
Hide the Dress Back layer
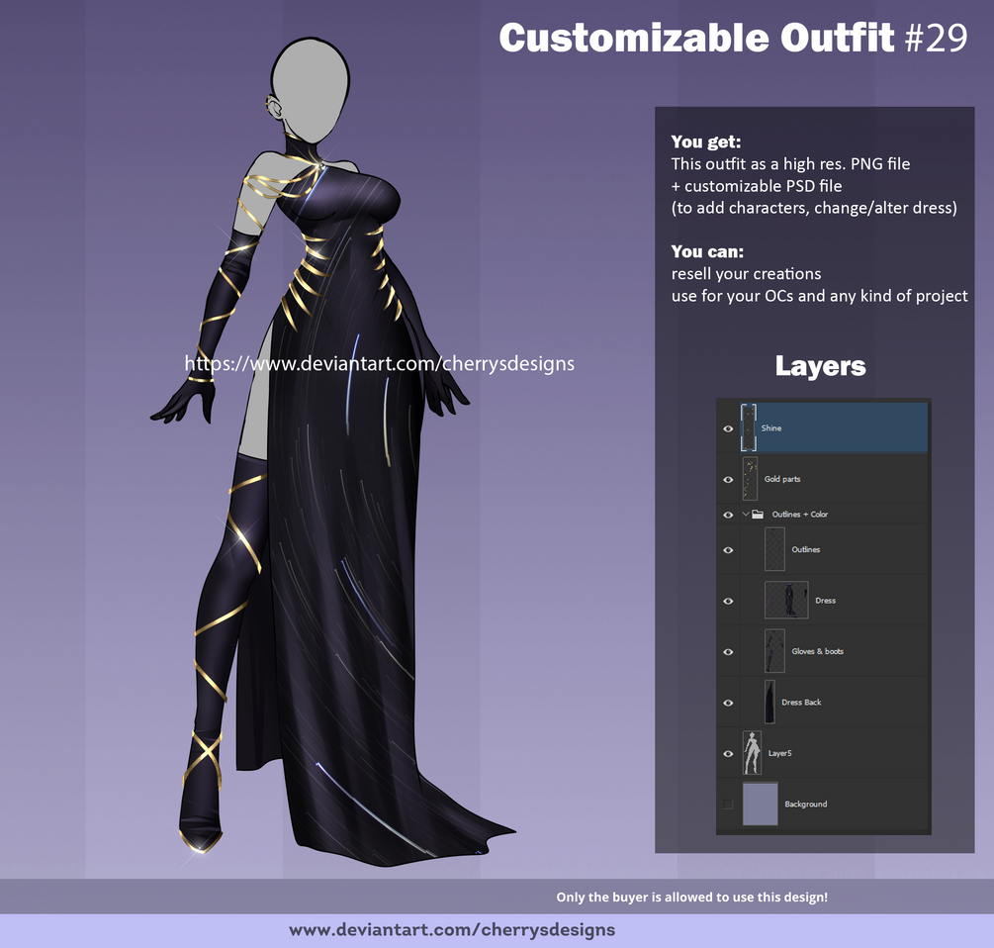(728, 702)
